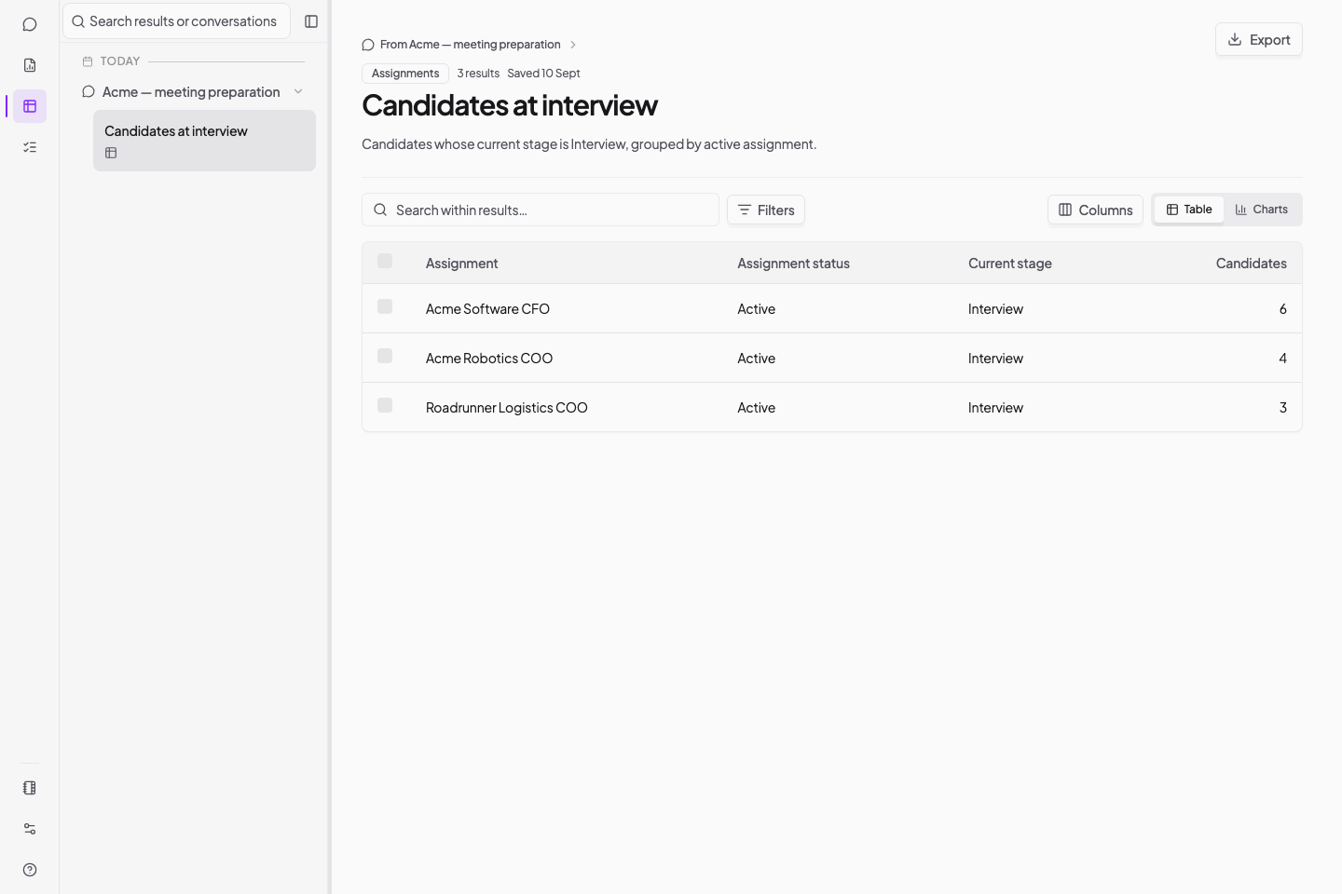Export the results
This screenshot has height=894, width=1342.
pyautogui.click(x=1259, y=39)
